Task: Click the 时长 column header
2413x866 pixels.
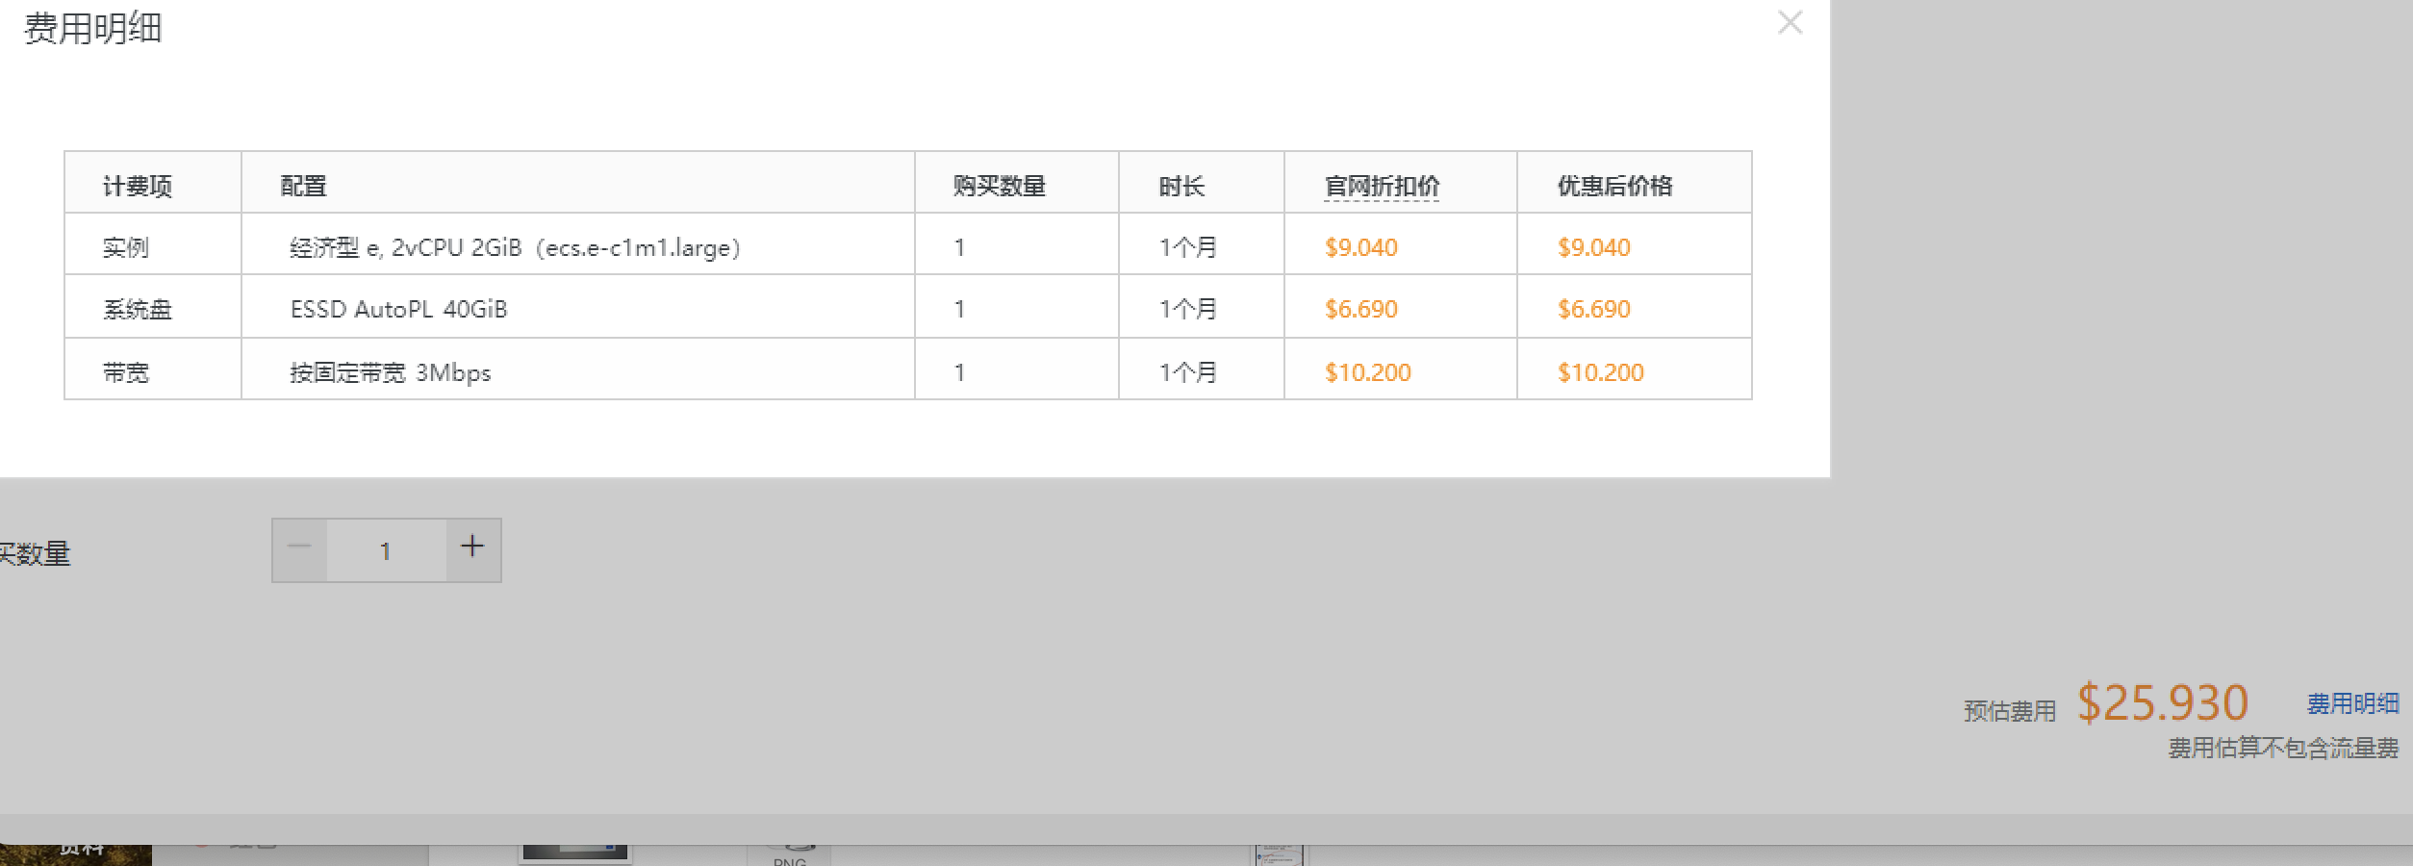Action: click(1181, 186)
